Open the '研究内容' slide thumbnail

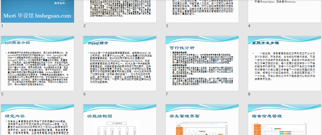(x=38, y=120)
